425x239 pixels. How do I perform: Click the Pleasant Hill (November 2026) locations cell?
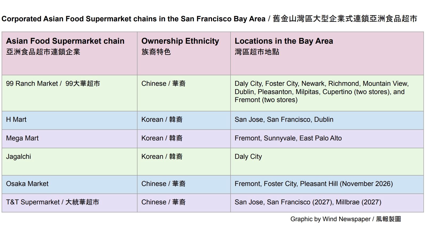[327, 184]
